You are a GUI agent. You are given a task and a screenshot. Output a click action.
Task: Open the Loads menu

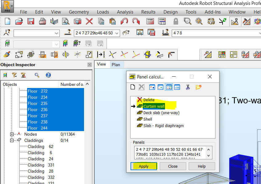103,12
